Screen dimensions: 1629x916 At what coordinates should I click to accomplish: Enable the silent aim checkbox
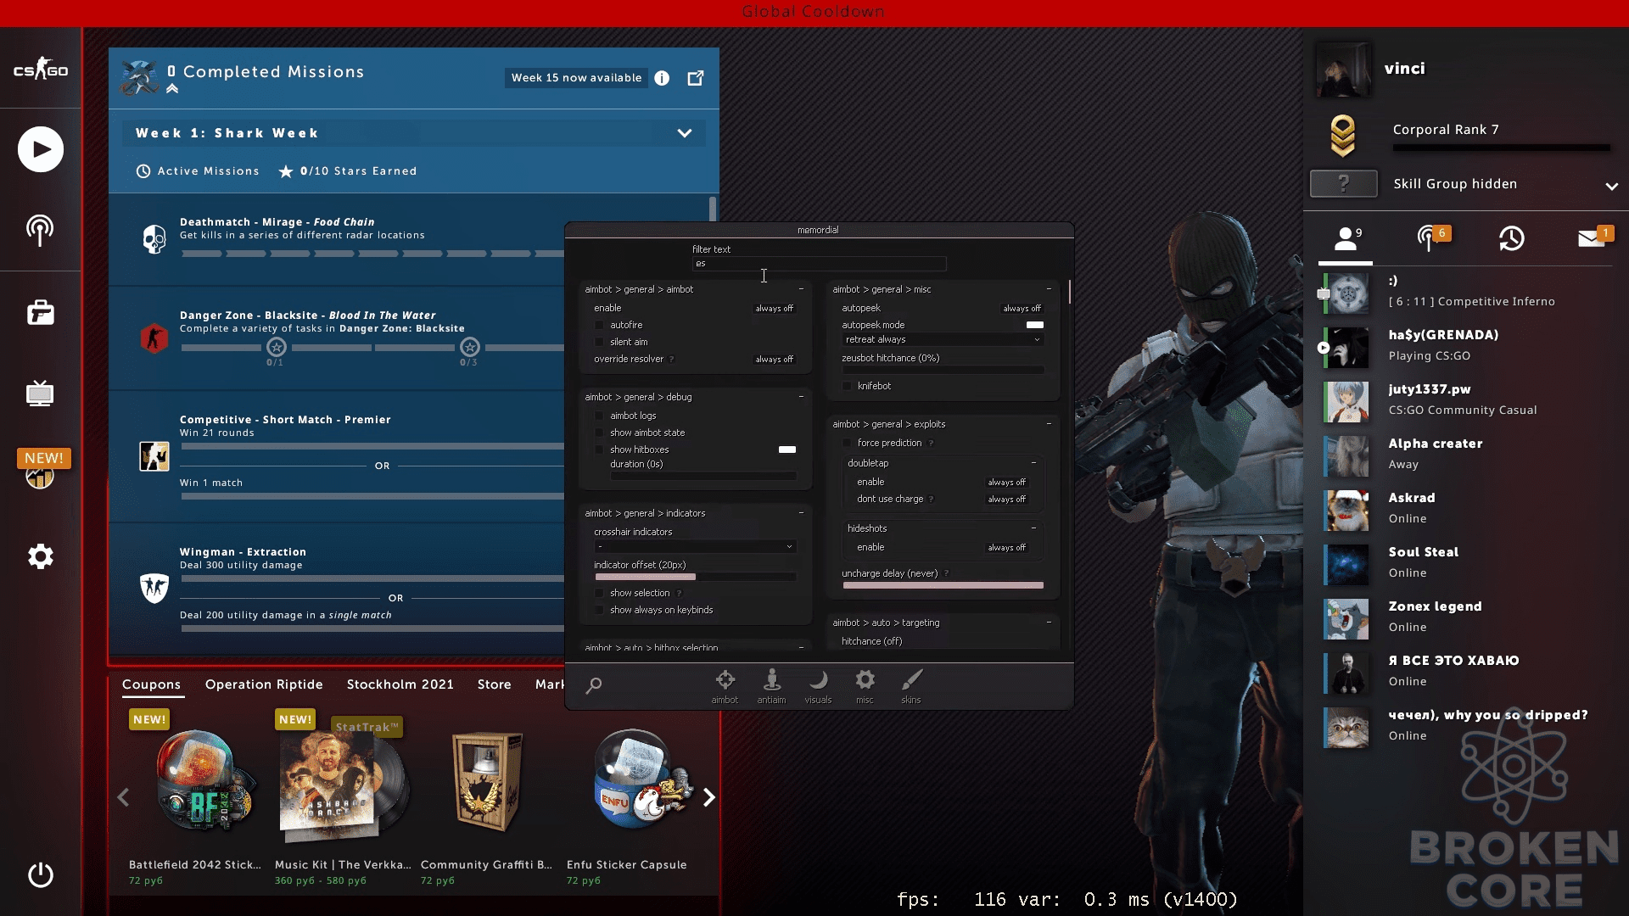point(599,342)
